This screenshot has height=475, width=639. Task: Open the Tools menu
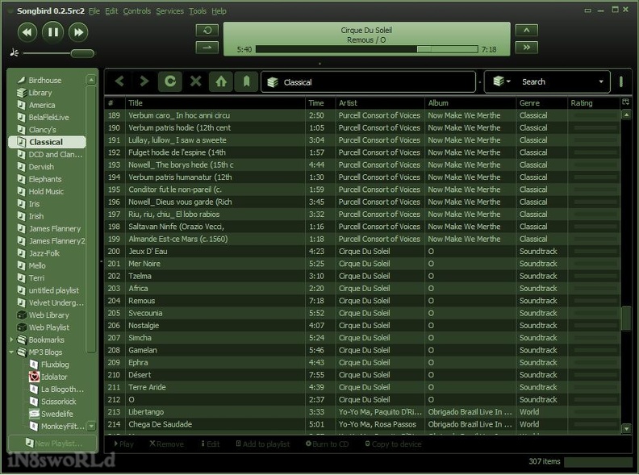point(197,11)
